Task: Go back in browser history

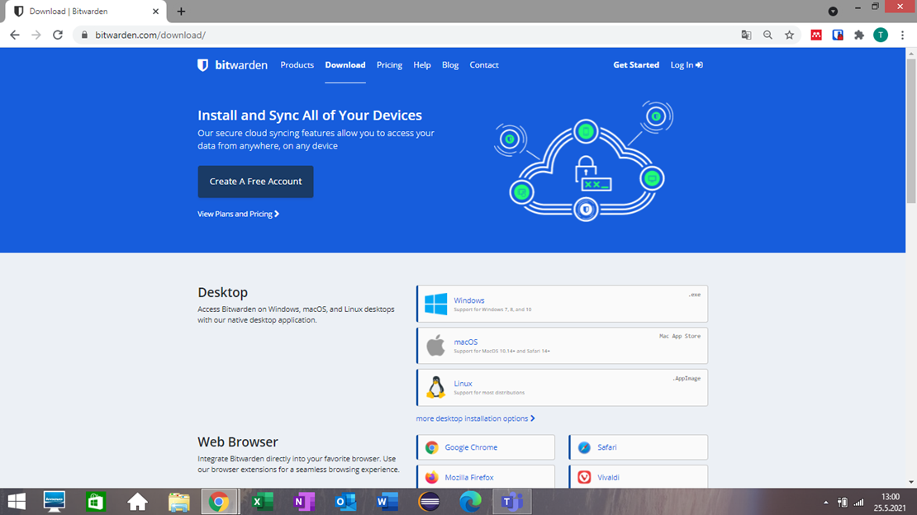Action: [15, 35]
